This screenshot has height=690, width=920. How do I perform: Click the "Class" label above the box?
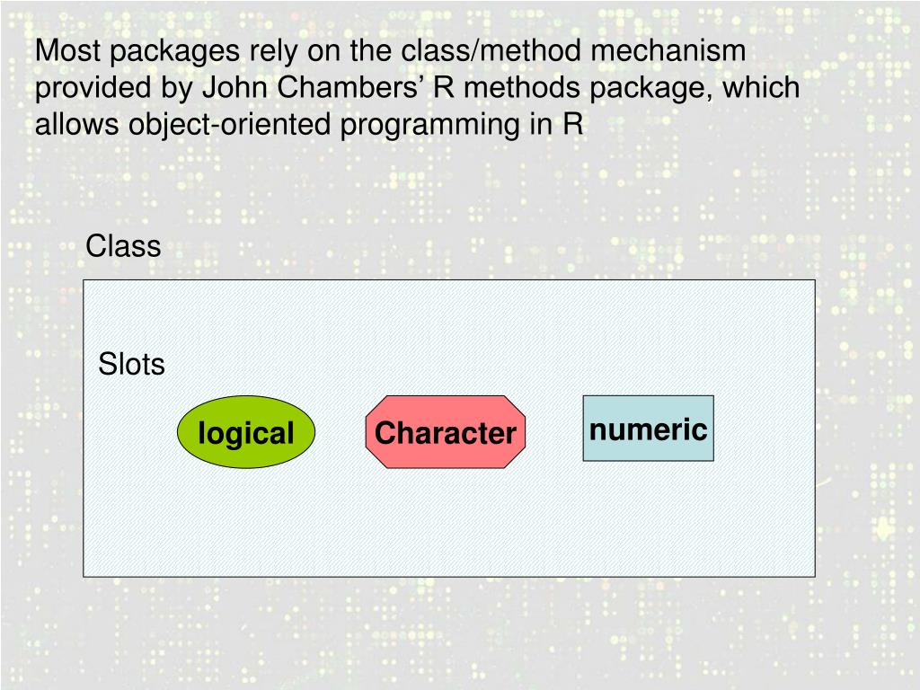tap(123, 246)
